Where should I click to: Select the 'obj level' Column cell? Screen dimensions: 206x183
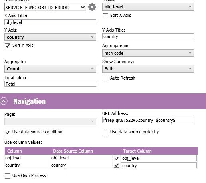[x=28, y=158]
